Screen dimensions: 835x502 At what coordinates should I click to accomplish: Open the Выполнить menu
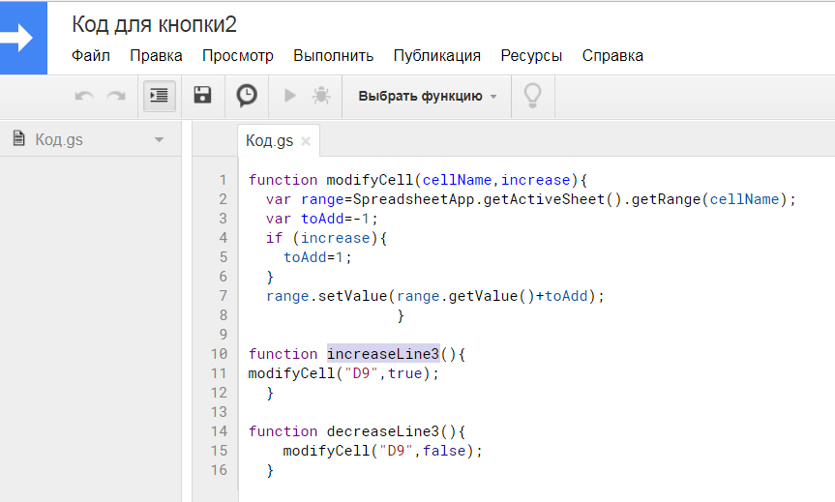(x=334, y=55)
